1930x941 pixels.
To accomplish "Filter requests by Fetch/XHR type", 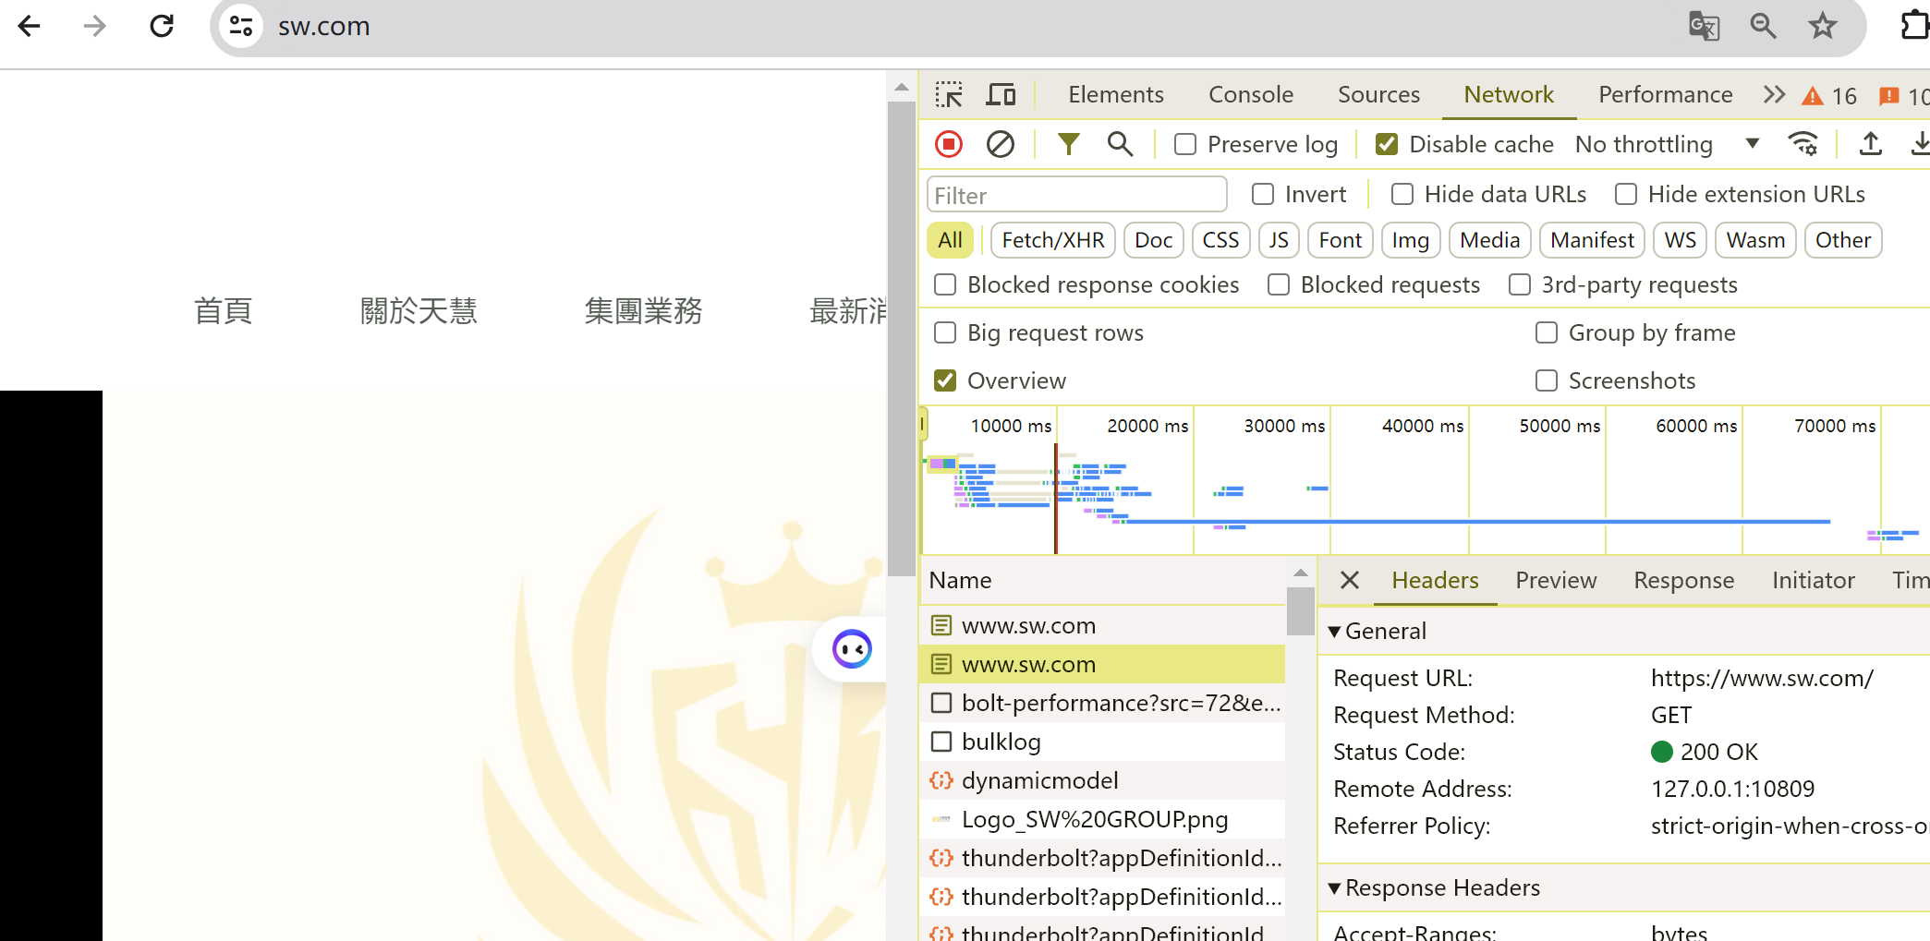I will pyautogui.click(x=1052, y=240).
